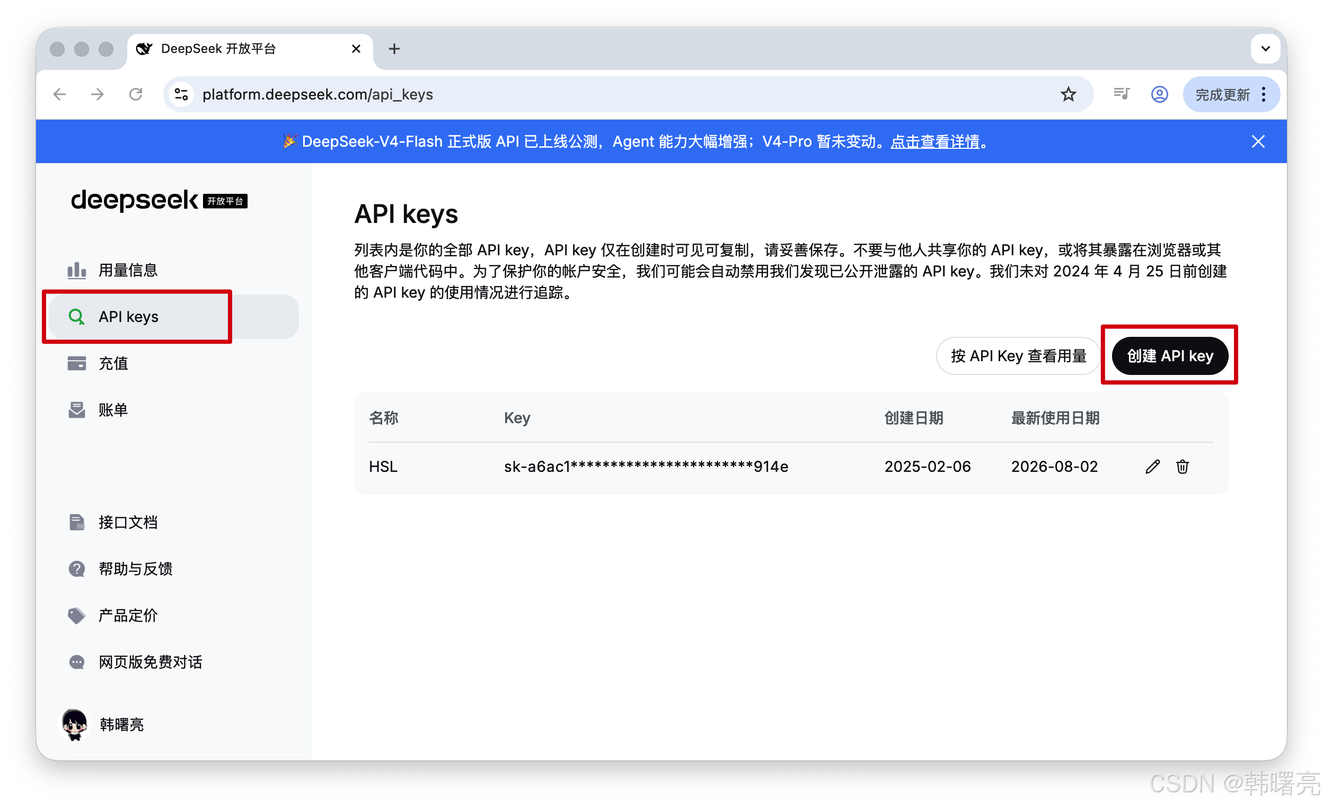This screenshot has height=805, width=1323.
Task: Click the bar chart icon beside 用量信息
Action: pos(77,270)
